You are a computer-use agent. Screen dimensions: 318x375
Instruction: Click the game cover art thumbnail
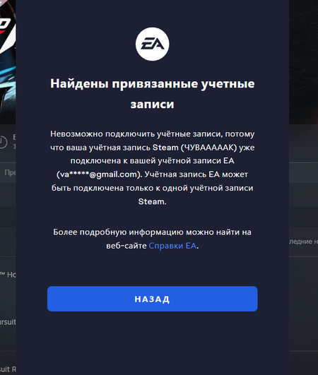pyautogui.click(x=8, y=61)
